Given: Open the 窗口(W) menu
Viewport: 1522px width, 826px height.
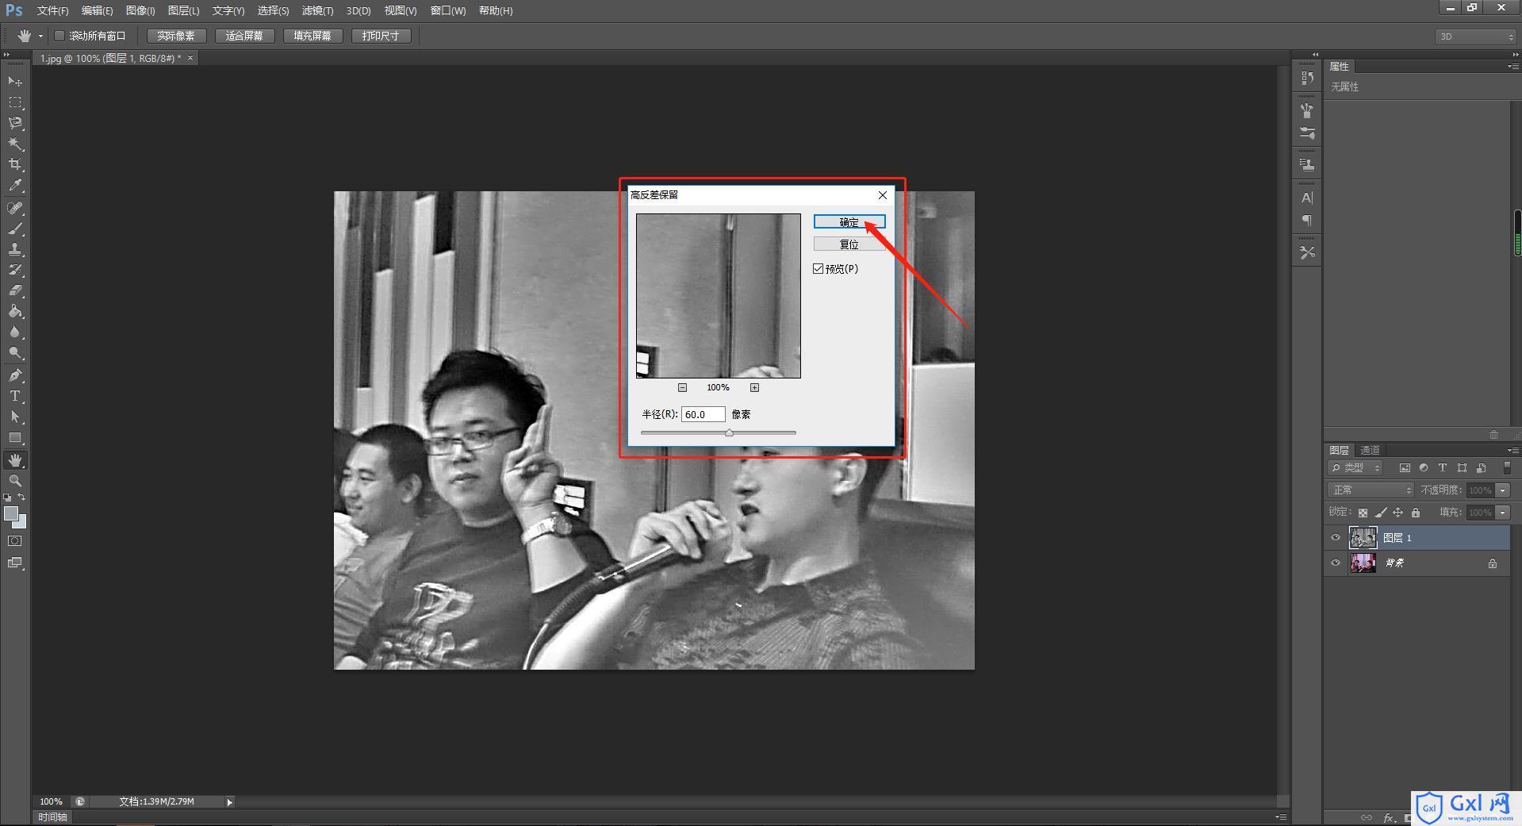Looking at the screenshot, I should 448,10.
